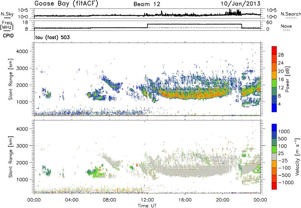Pick the bottom blue segment of Power colorbar
Screen dimensions: 301x208
click(274, 108)
